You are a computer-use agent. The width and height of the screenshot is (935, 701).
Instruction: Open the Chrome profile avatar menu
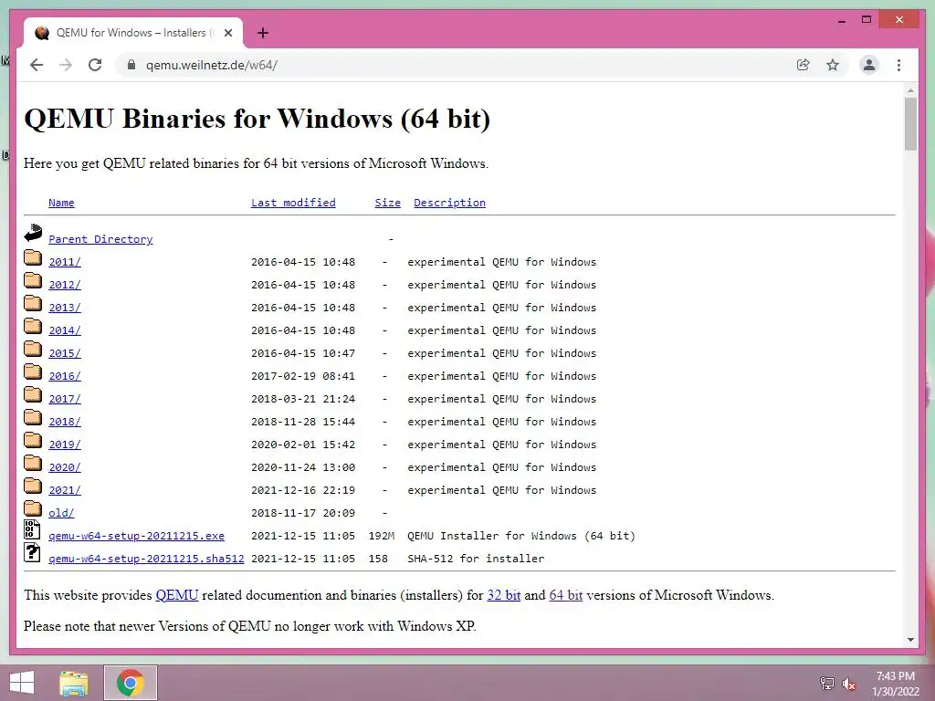(869, 65)
